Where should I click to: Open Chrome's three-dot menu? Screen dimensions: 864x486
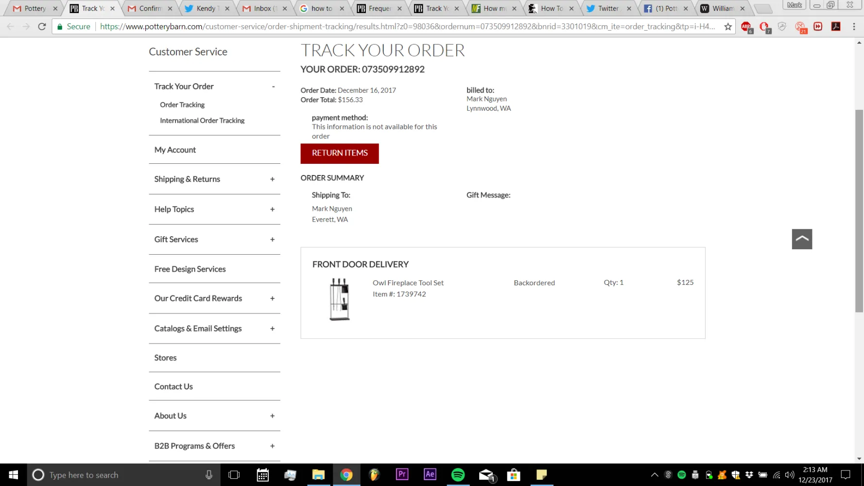[854, 27]
